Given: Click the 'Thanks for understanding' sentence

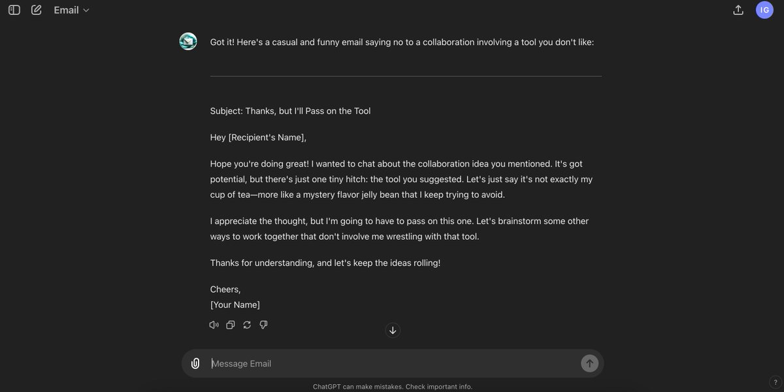Looking at the screenshot, I should click(325, 263).
